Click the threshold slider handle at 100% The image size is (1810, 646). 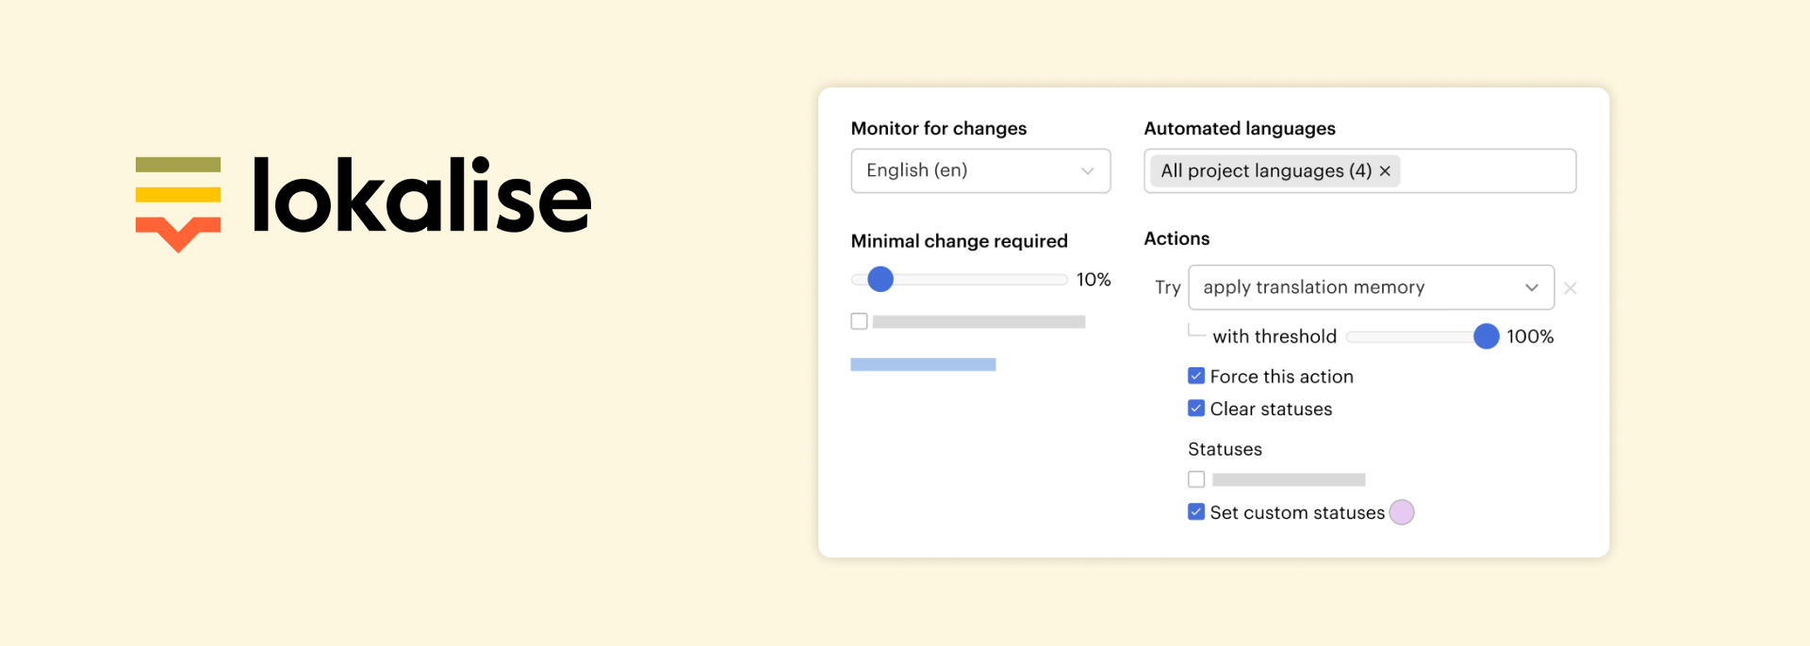click(x=1486, y=336)
